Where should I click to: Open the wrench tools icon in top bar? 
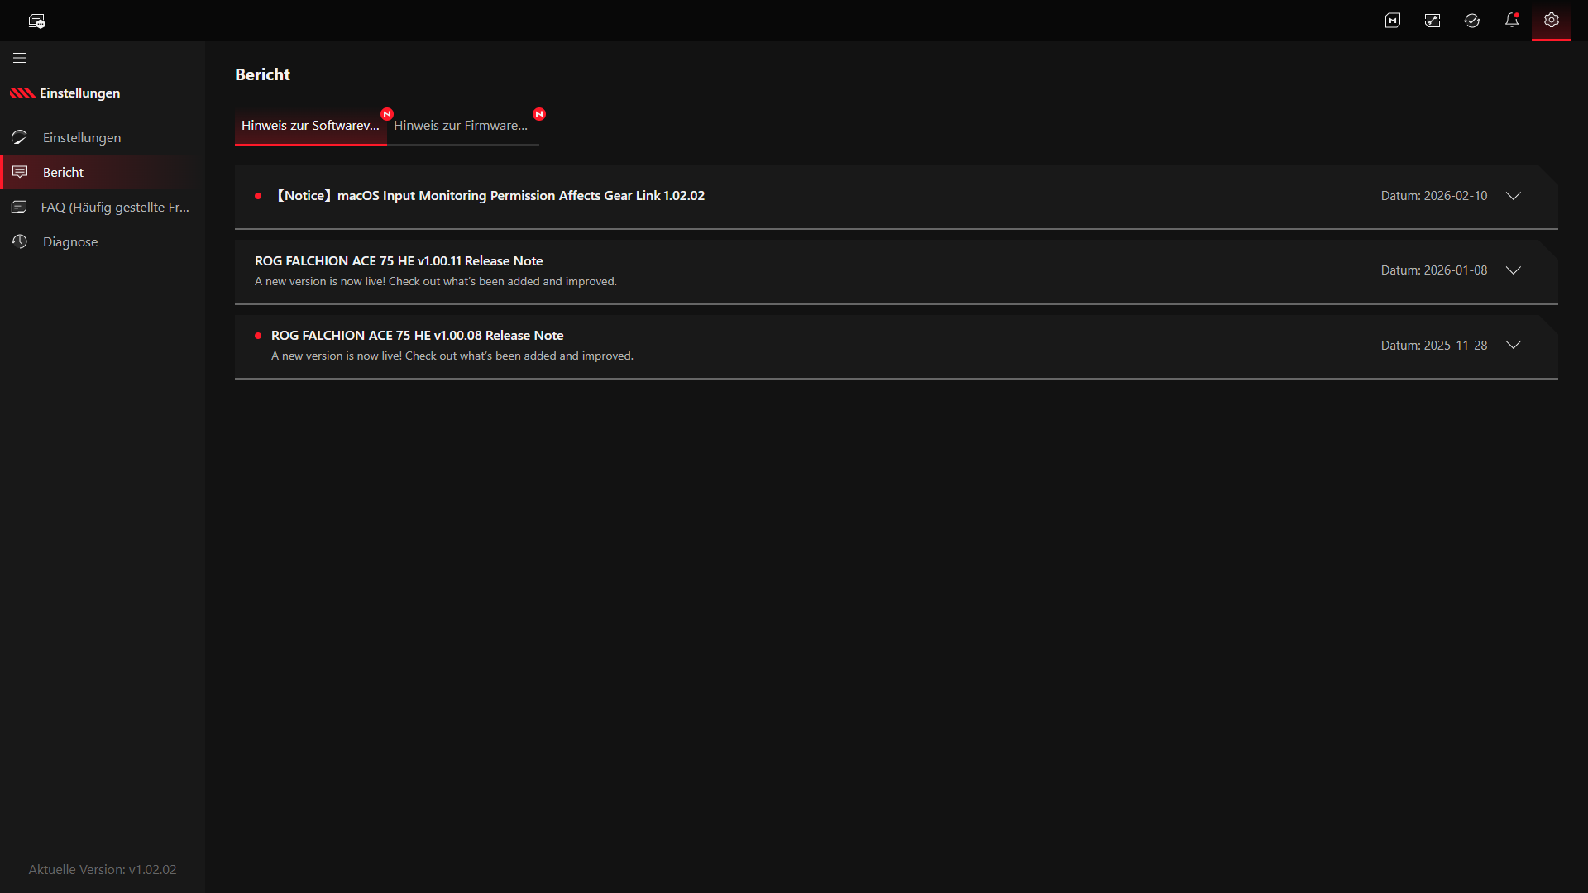(1433, 21)
